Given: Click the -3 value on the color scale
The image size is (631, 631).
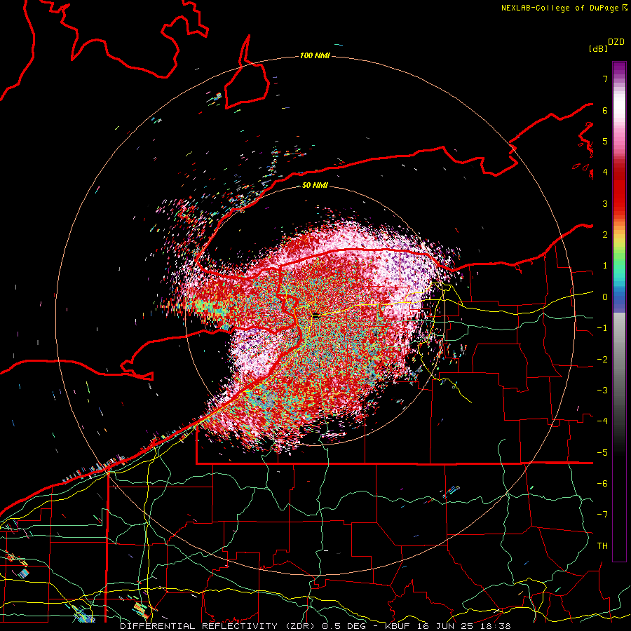Looking at the screenshot, I should [602, 391].
